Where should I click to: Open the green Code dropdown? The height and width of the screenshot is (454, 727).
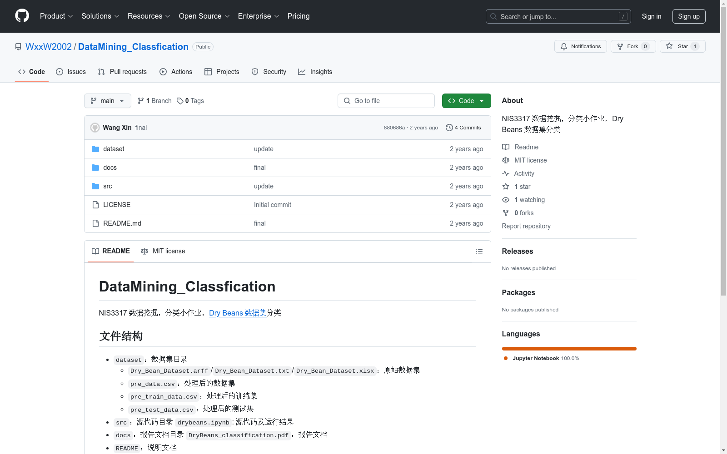coord(467,101)
